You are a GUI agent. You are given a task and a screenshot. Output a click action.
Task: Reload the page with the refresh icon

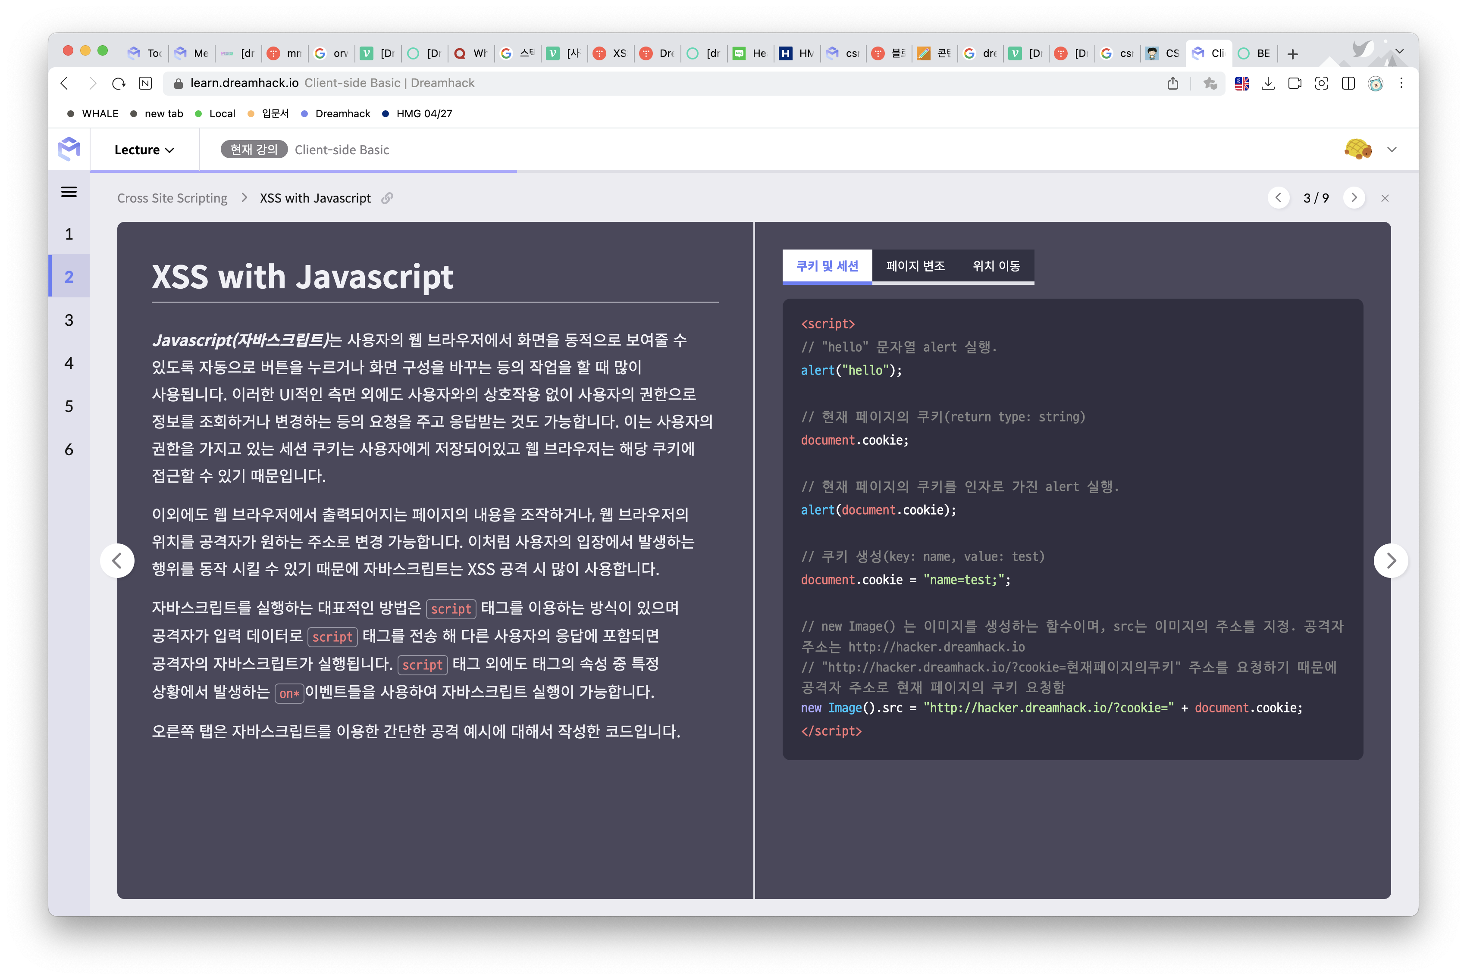(119, 83)
